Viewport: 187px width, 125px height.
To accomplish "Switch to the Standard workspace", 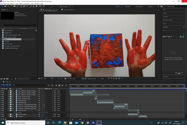I will pos(127,7).
